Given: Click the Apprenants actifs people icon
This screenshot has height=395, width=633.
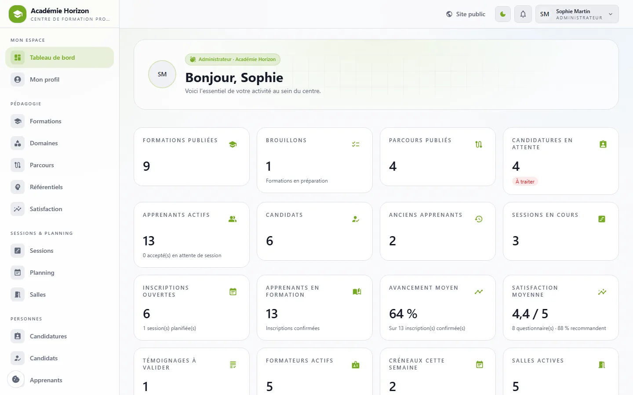Looking at the screenshot, I should 233,219.
